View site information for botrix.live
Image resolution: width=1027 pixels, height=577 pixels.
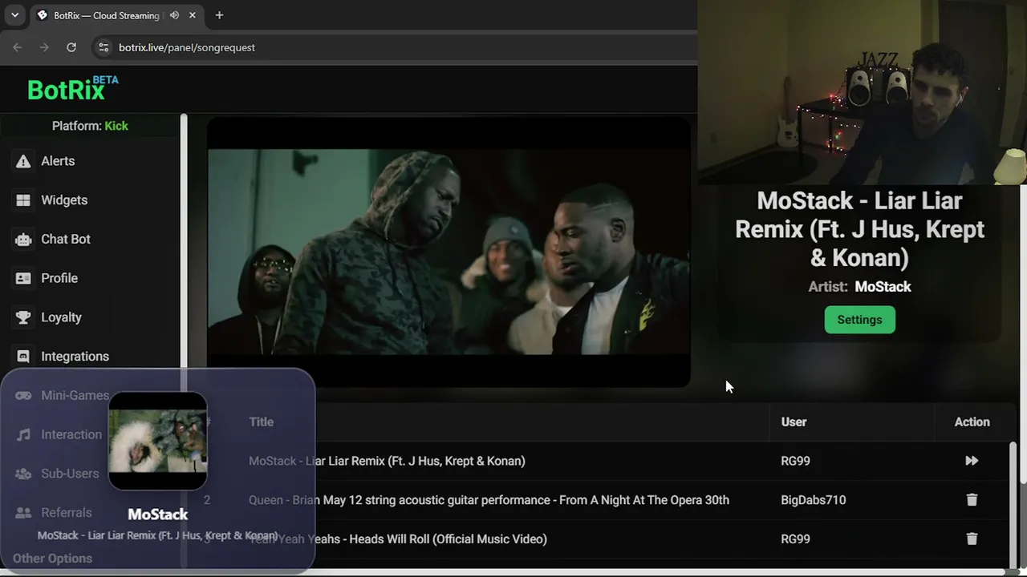click(x=103, y=47)
